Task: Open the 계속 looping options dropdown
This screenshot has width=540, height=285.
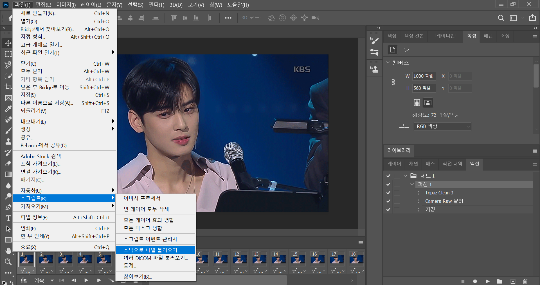Action: pyautogui.click(x=52, y=280)
